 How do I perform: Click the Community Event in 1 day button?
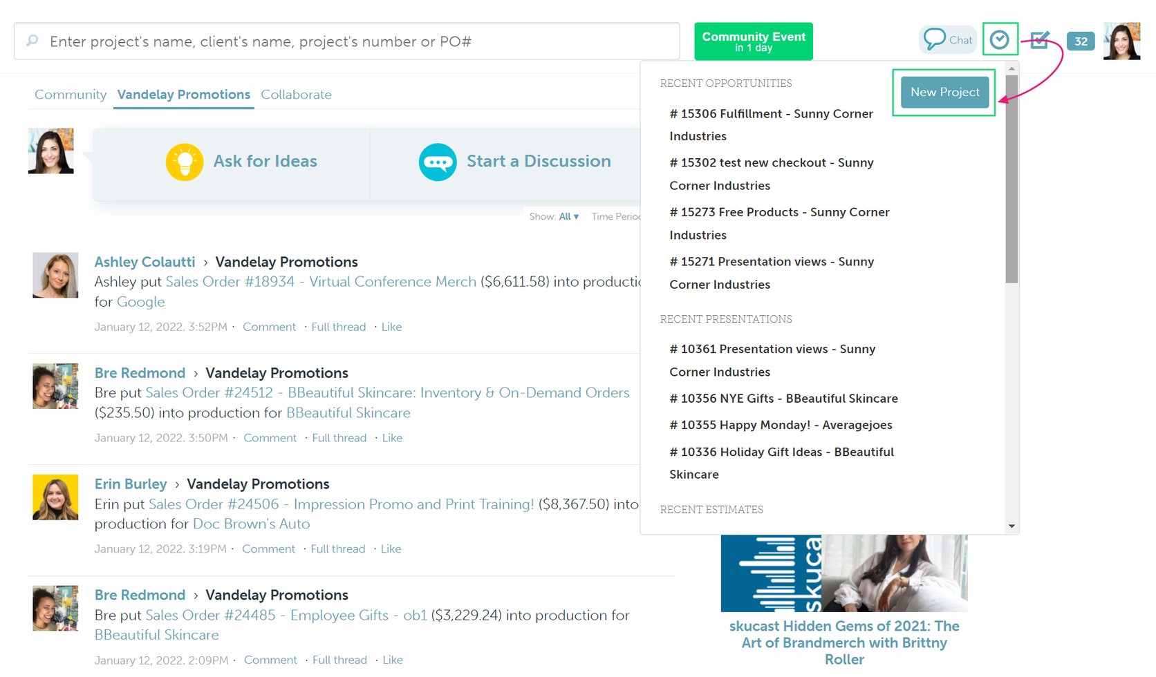(x=754, y=41)
